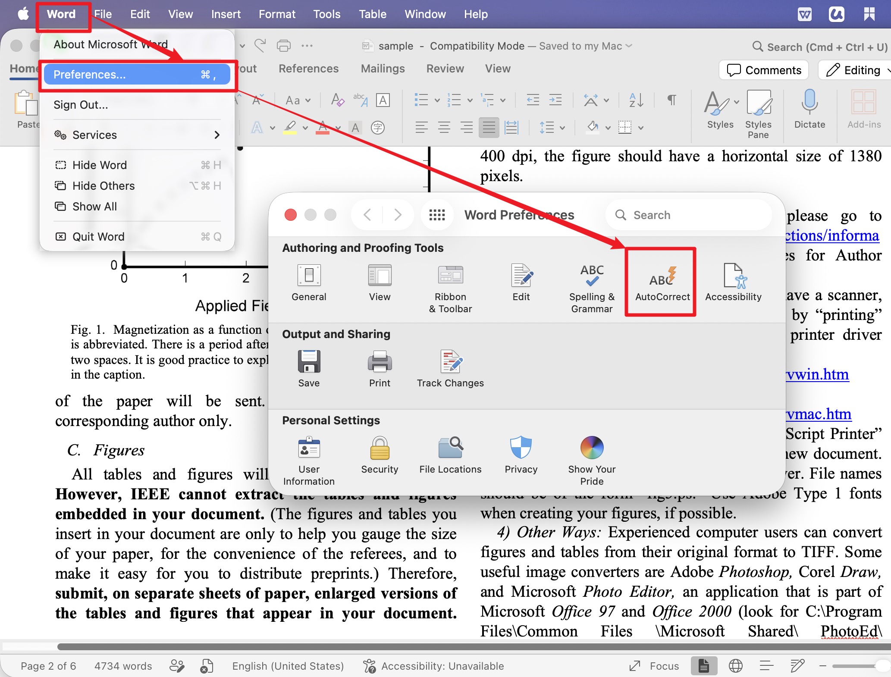Viewport: 891px width, 677px height.
Task: Click the Word Preferences search field
Action: 689,215
